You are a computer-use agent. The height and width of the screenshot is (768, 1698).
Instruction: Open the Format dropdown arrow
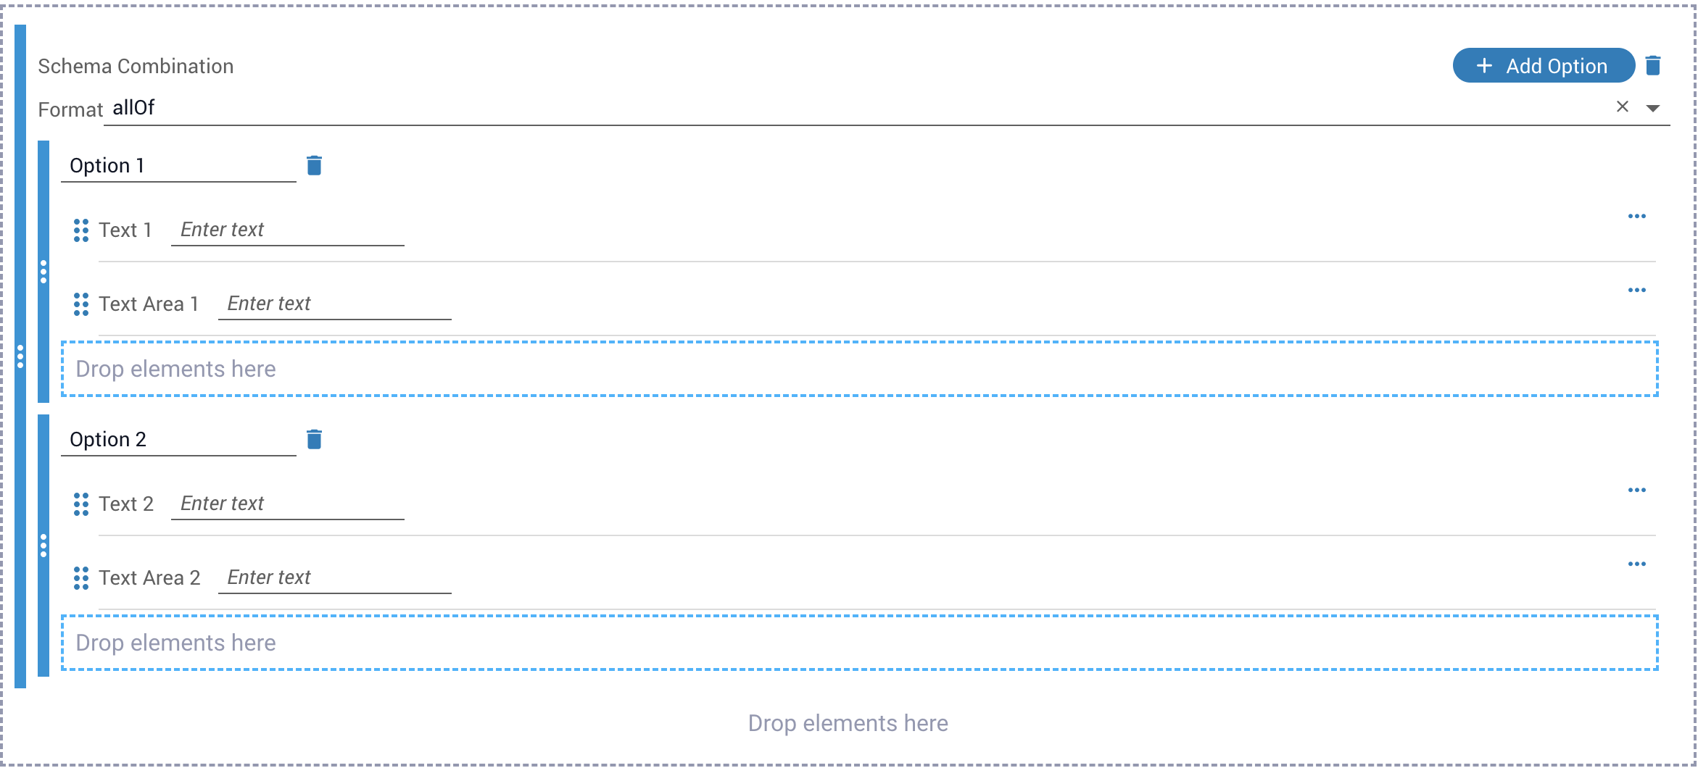(1653, 109)
